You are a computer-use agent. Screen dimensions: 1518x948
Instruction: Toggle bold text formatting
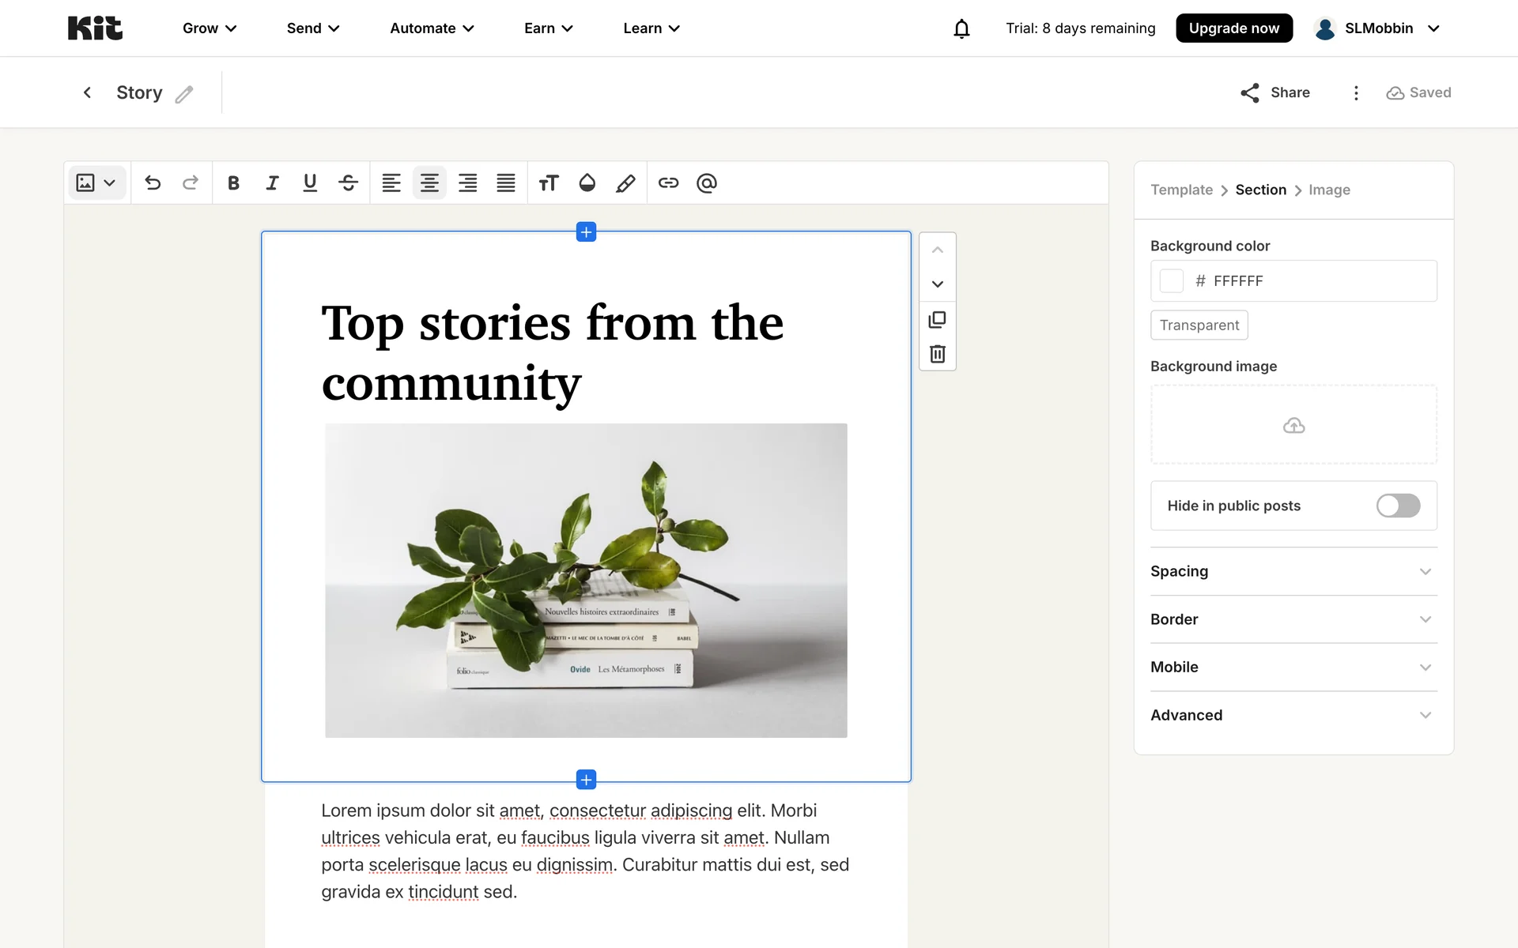point(233,183)
